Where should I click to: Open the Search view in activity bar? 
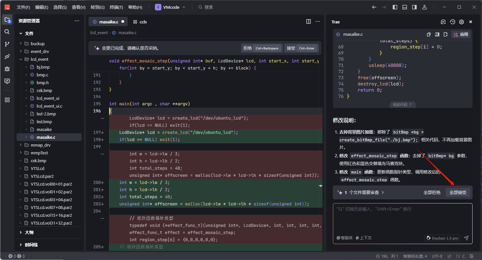click(7, 32)
